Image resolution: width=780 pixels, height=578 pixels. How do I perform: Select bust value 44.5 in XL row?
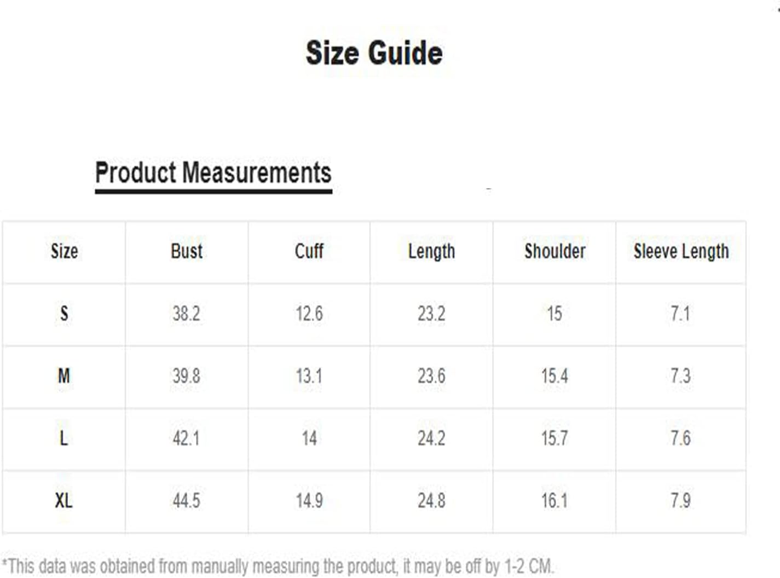pos(187,501)
